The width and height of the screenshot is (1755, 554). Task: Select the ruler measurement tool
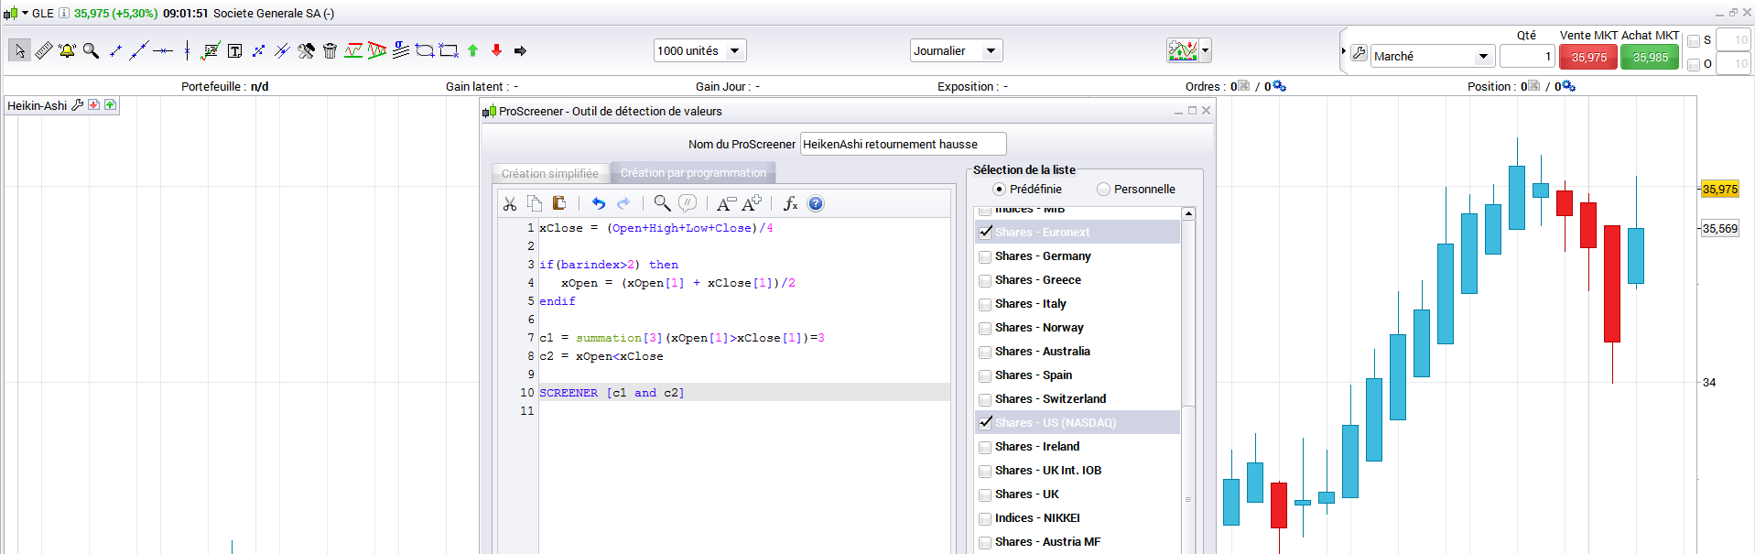tap(43, 51)
